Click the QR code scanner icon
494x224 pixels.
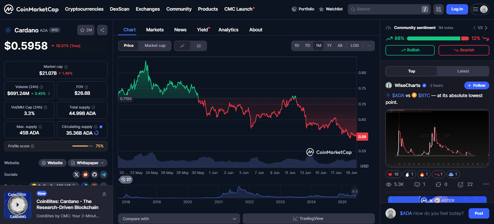438,9
